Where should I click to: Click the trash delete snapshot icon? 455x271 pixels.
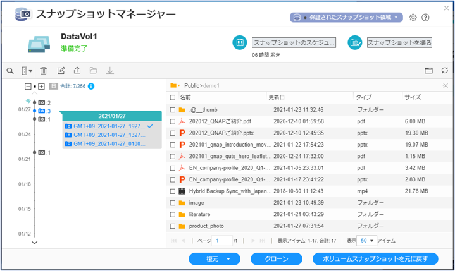[44, 71]
